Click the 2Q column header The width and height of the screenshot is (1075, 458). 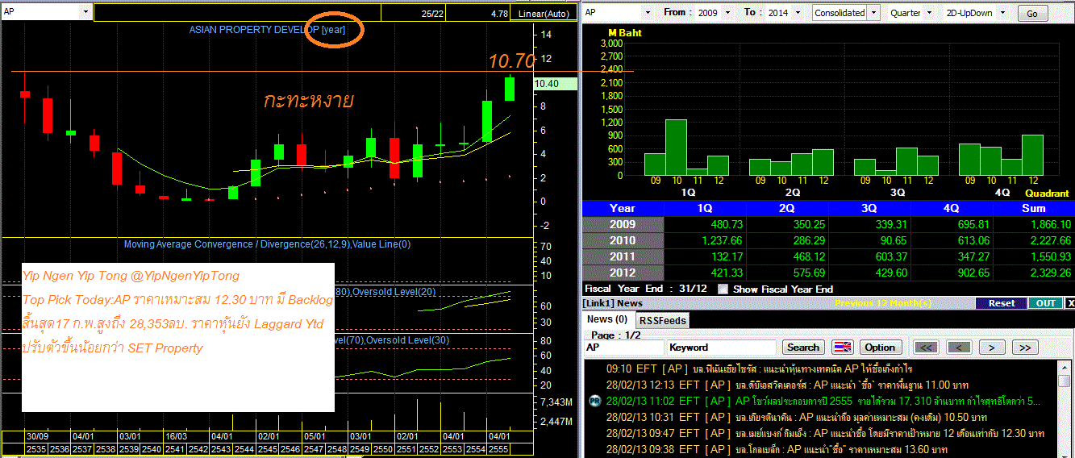787,208
